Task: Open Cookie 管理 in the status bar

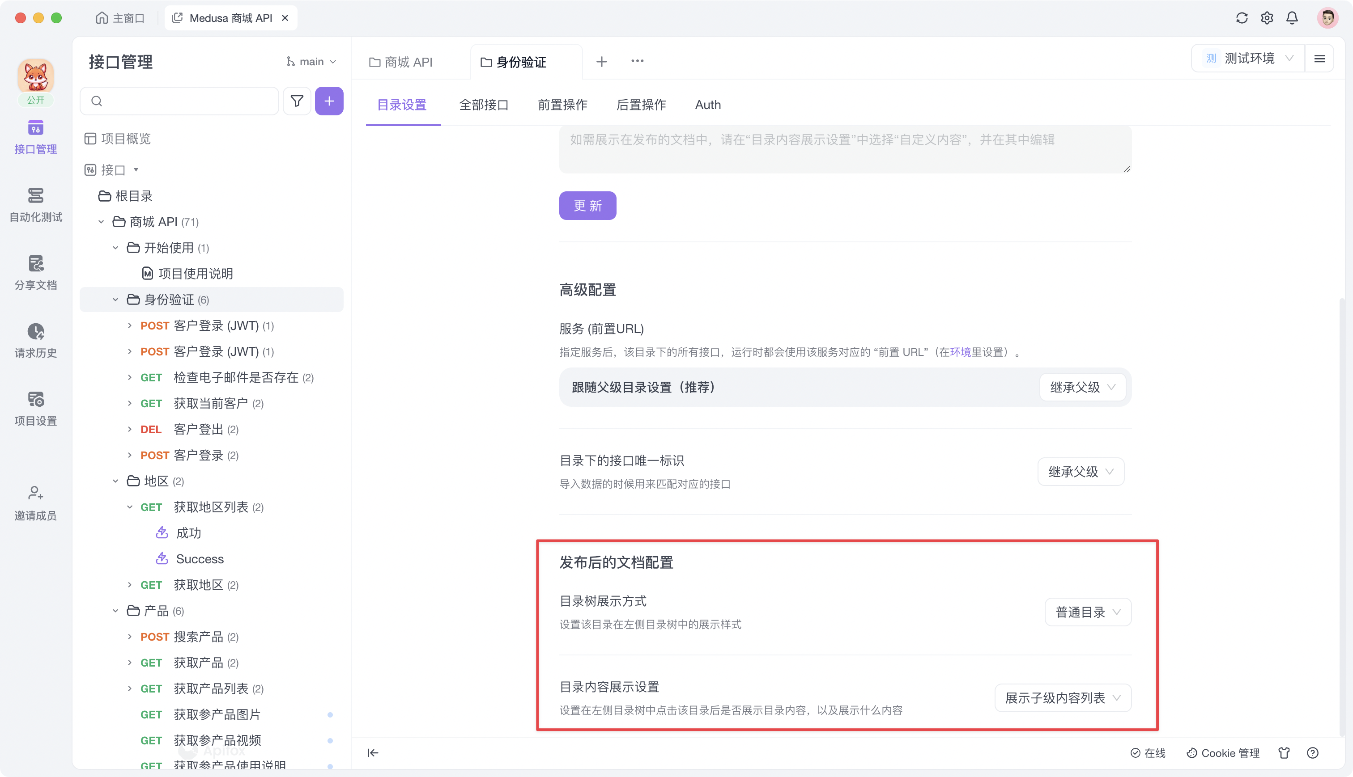Action: (x=1223, y=752)
